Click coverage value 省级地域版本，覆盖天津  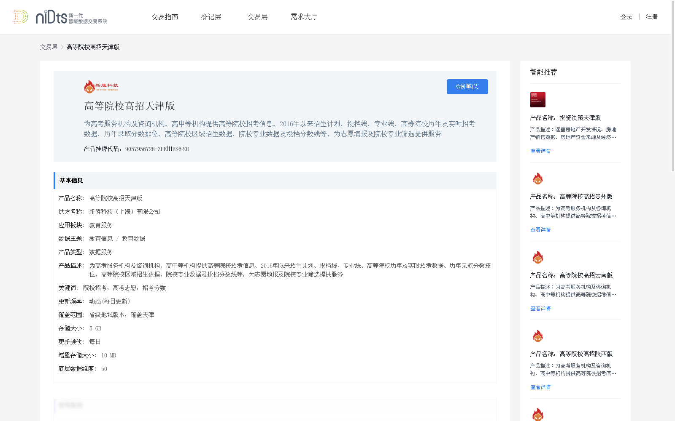click(x=121, y=315)
